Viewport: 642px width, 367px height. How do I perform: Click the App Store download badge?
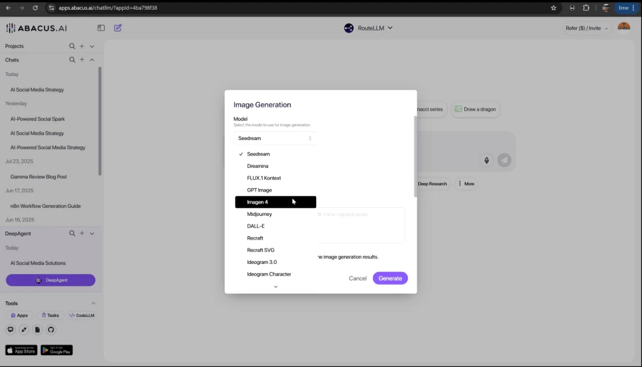(x=21, y=350)
